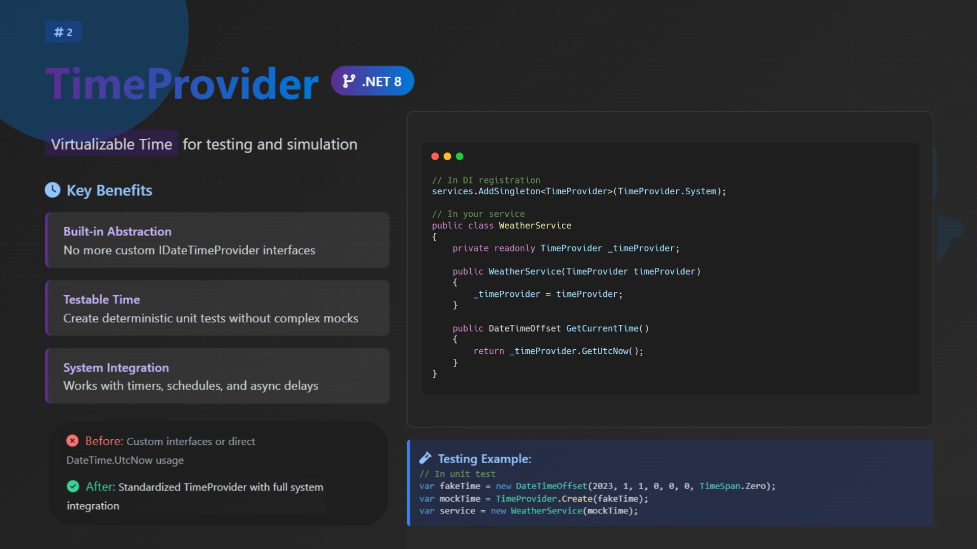Click the 'var mockTime' code line
The height and width of the screenshot is (549, 977).
534,499
